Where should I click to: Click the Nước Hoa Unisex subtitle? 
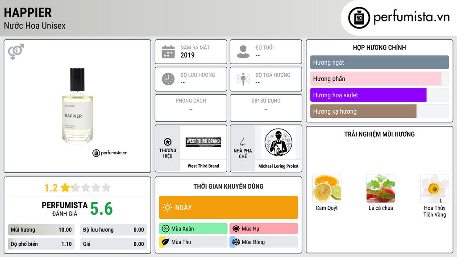tap(35, 25)
